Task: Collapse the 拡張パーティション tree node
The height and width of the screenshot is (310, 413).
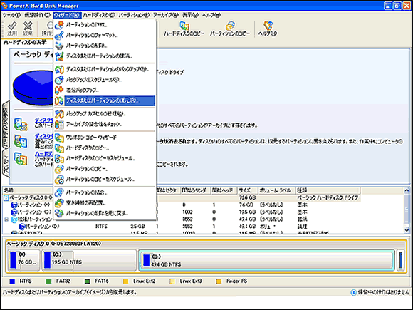Action: pos(6,219)
